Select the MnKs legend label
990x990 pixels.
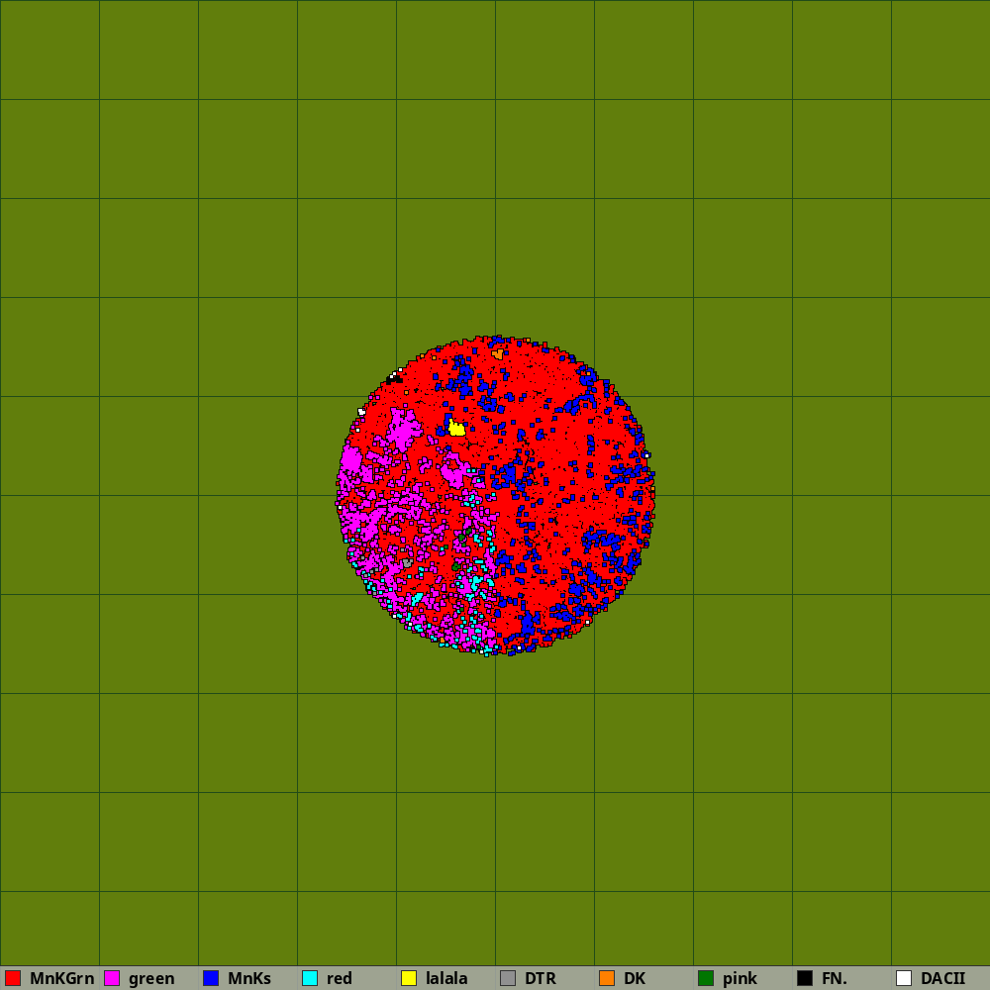(x=249, y=978)
